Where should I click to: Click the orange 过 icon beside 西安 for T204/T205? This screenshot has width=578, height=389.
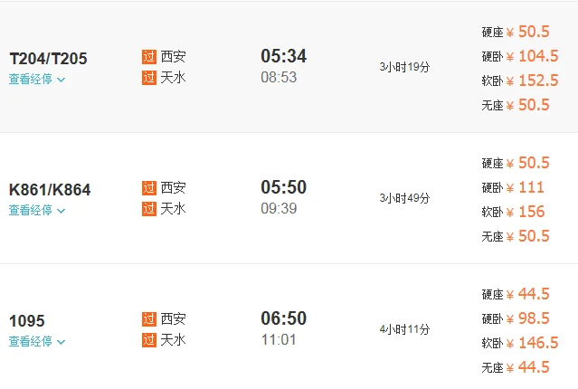pyautogui.click(x=149, y=56)
